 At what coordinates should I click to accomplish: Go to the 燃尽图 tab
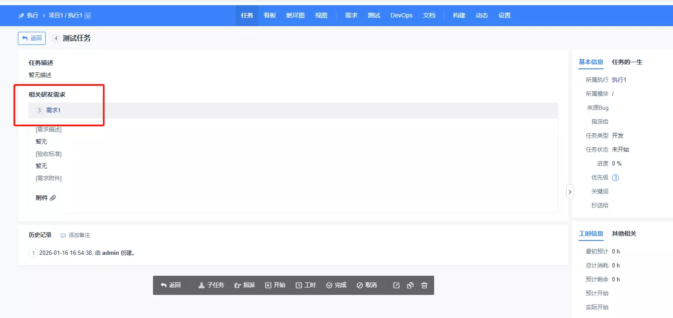point(296,15)
